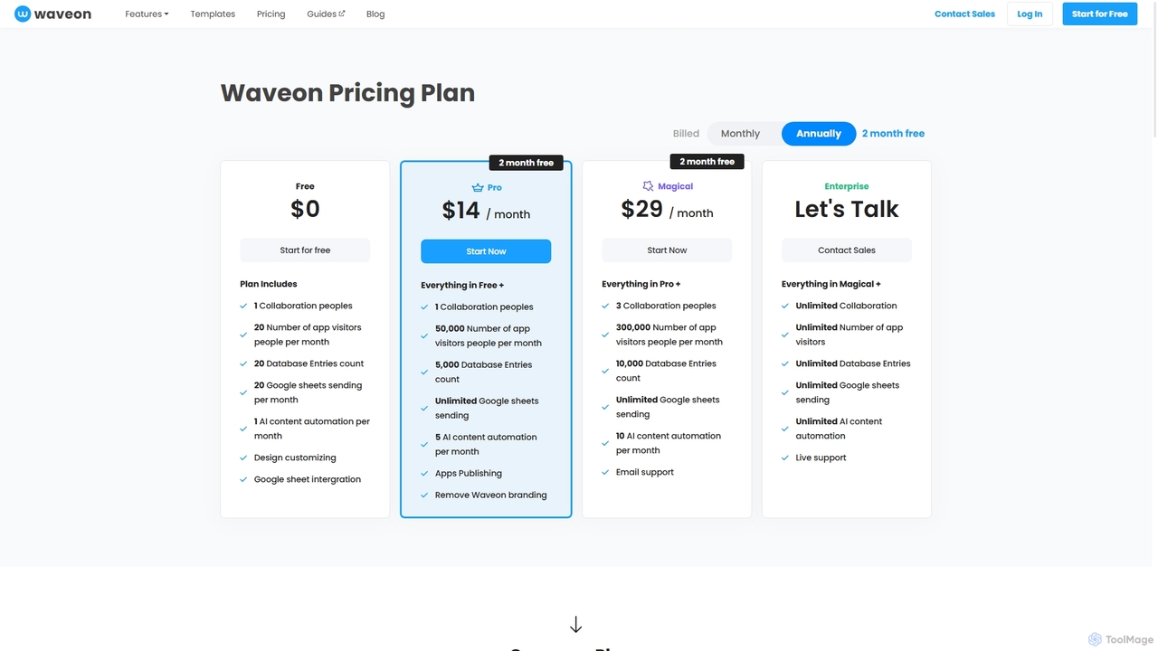Click the Everything in Magical + text
Screen dimensions: 1158x651
tap(831, 284)
